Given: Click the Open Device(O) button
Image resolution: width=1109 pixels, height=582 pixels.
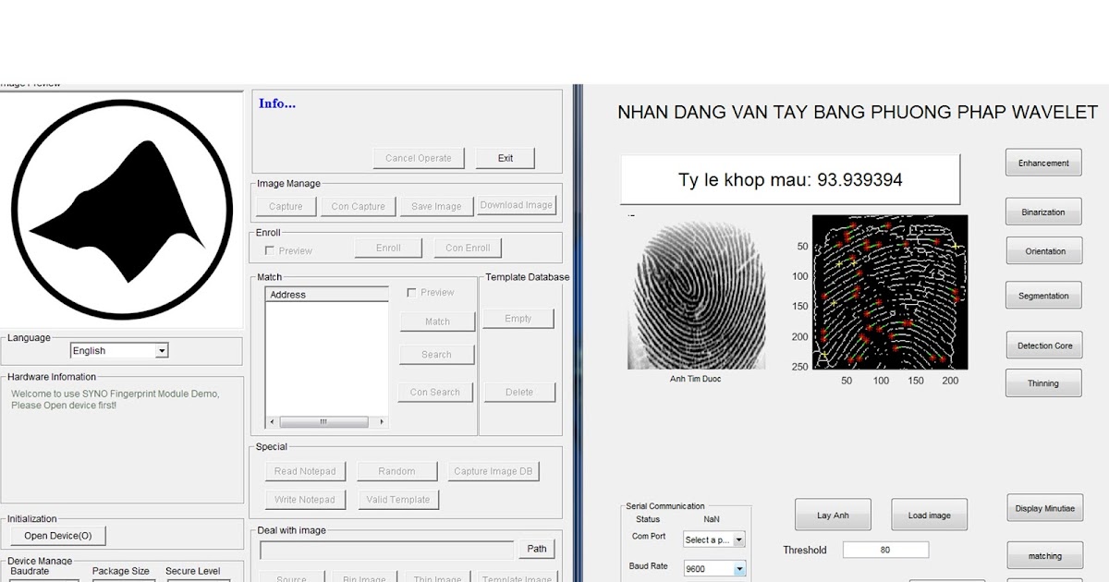Looking at the screenshot, I should [58, 536].
